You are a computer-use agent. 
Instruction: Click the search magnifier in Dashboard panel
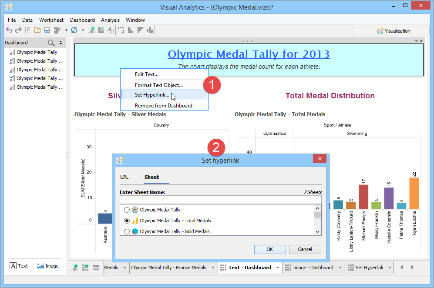point(51,43)
